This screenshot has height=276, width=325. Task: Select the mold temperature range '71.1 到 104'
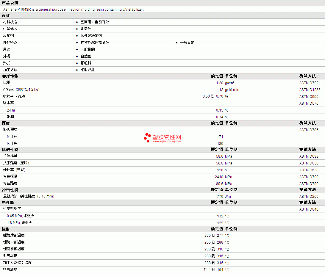coord(213,269)
